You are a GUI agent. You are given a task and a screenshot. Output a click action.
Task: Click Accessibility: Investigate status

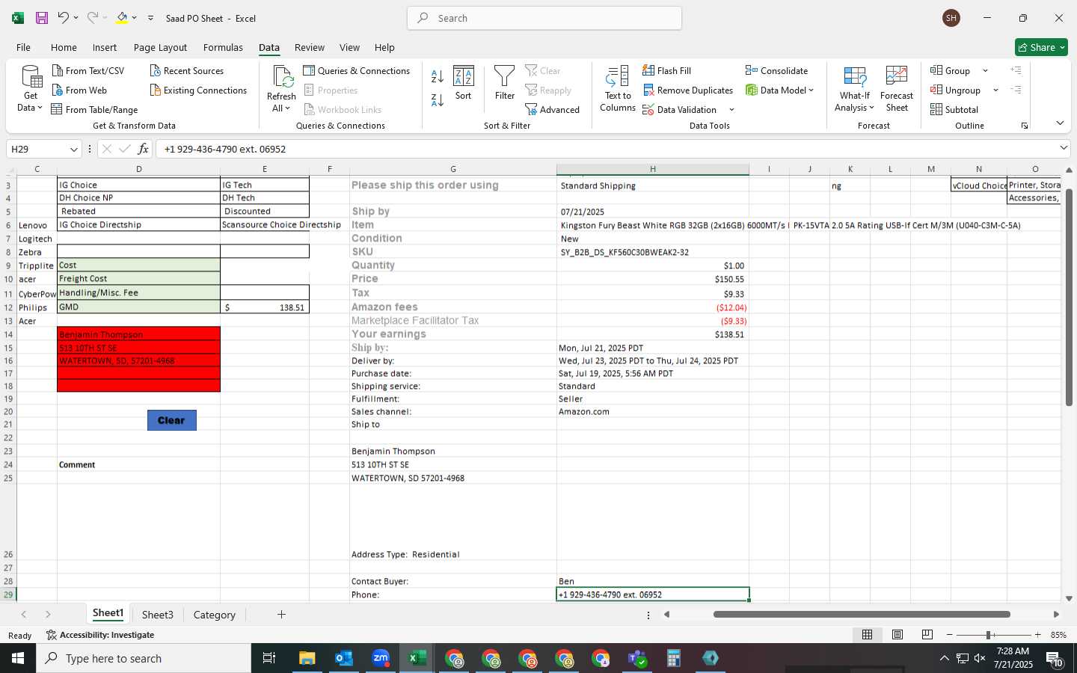(100, 635)
